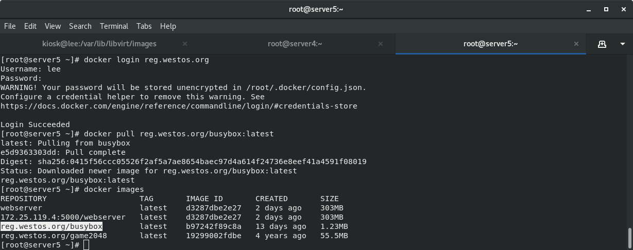
Task: Click the docs.docker.com credentials-store URL
Action: click(179, 106)
